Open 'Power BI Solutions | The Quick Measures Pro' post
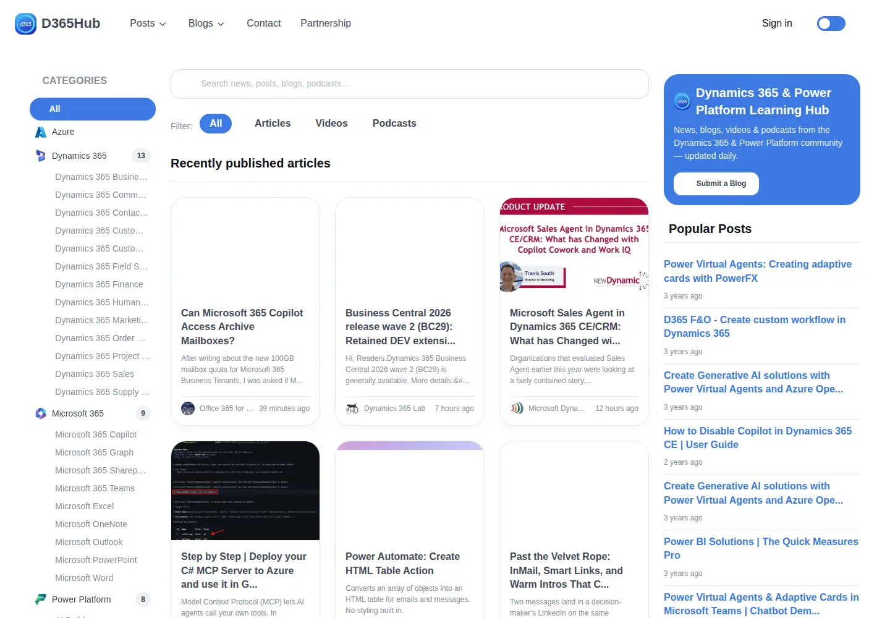This screenshot has height=618, width=890. point(761,548)
